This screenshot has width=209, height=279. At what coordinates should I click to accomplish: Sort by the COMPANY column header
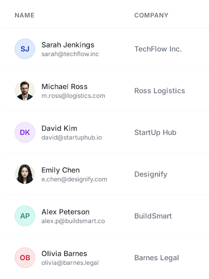(151, 15)
